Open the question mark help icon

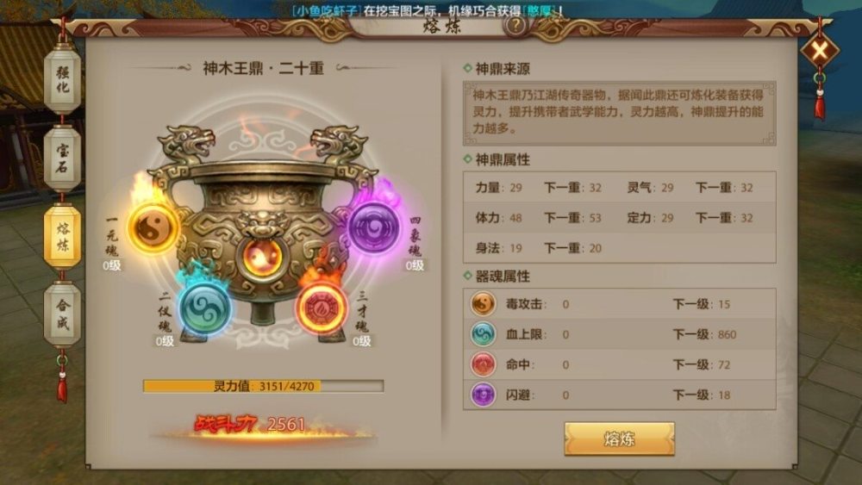pyautogui.click(x=515, y=25)
